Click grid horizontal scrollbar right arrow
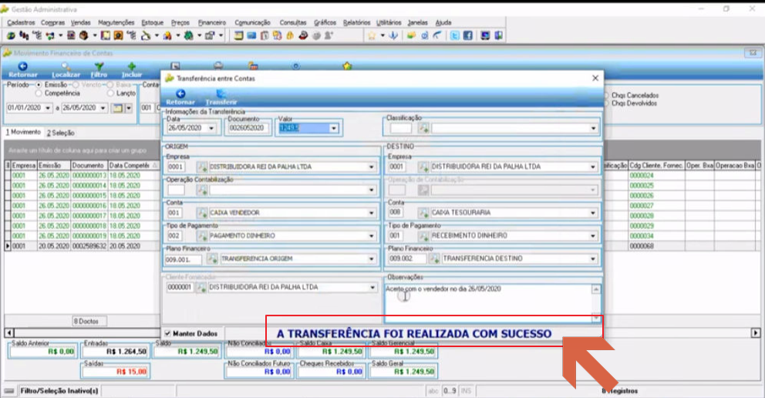Screen dimensions: 765x398 coord(755,333)
